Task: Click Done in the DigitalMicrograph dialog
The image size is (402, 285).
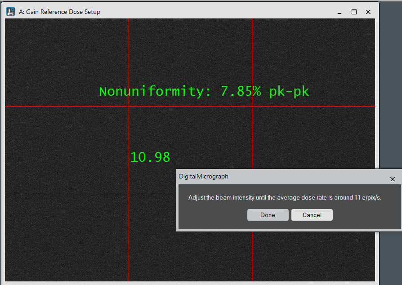Action: (x=268, y=215)
